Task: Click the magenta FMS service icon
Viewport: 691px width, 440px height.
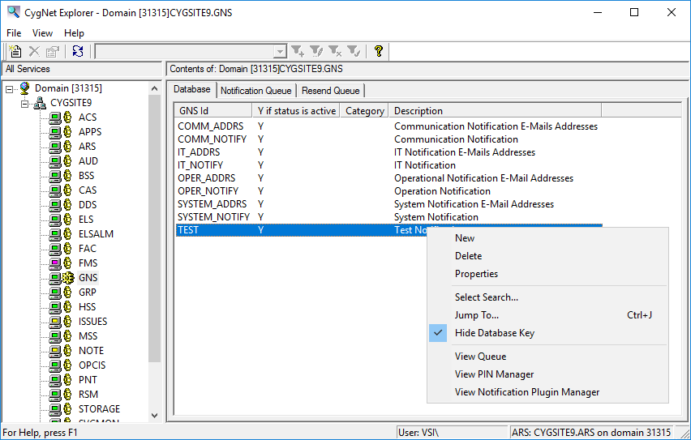Action: point(60,263)
